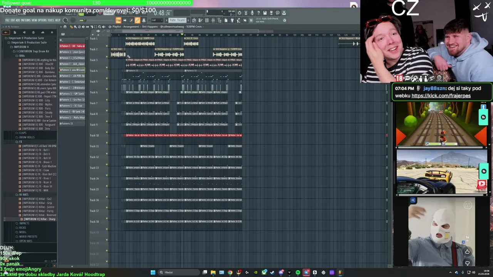Open the browser speaker sounds tab icon
Screen dimensions: 493x277
point(24,32)
